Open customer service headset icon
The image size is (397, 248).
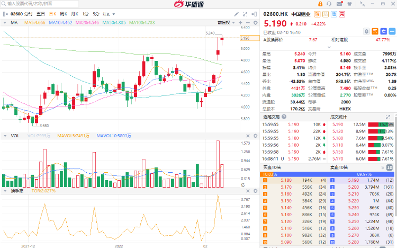click(x=329, y=4)
